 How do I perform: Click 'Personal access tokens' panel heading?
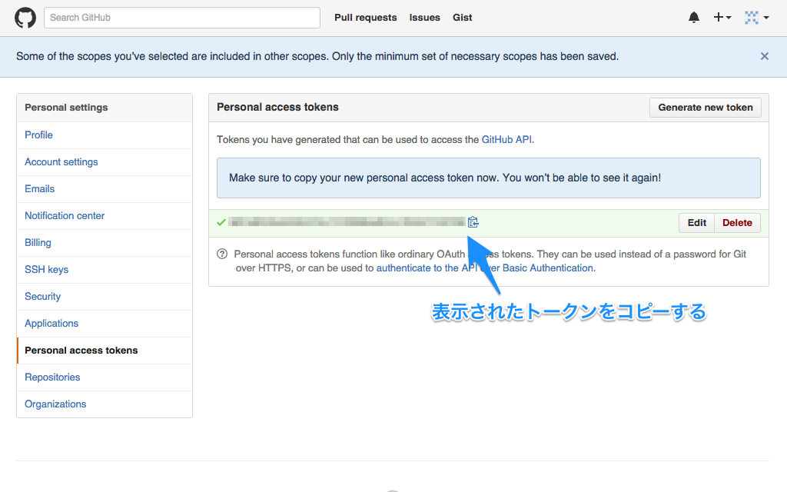(277, 107)
